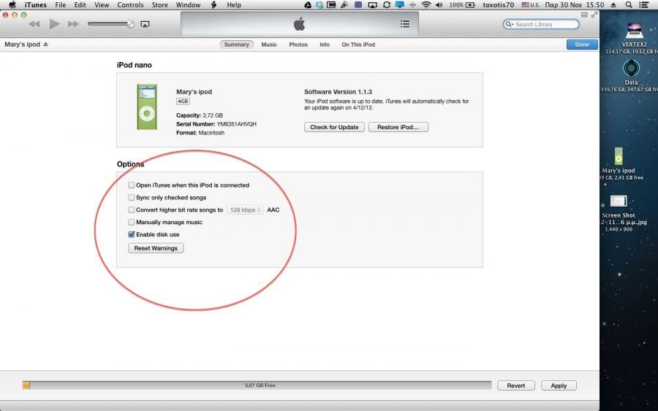Go back to the previous track
The width and height of the screenshot is (658, 411).
(34, 24)
